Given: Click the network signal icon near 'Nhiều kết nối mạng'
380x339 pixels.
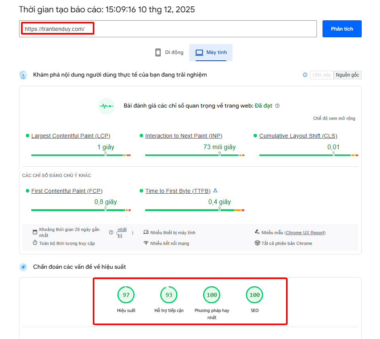Looking at the screenshot, I should point(146,242).
